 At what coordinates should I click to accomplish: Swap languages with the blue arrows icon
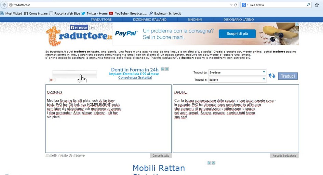click(272, 76)
